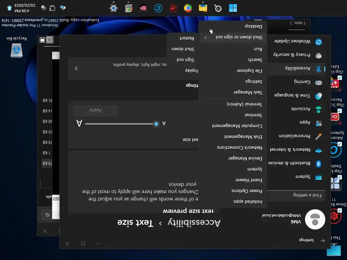Click the Settings back arrow icon

[323, 241]
